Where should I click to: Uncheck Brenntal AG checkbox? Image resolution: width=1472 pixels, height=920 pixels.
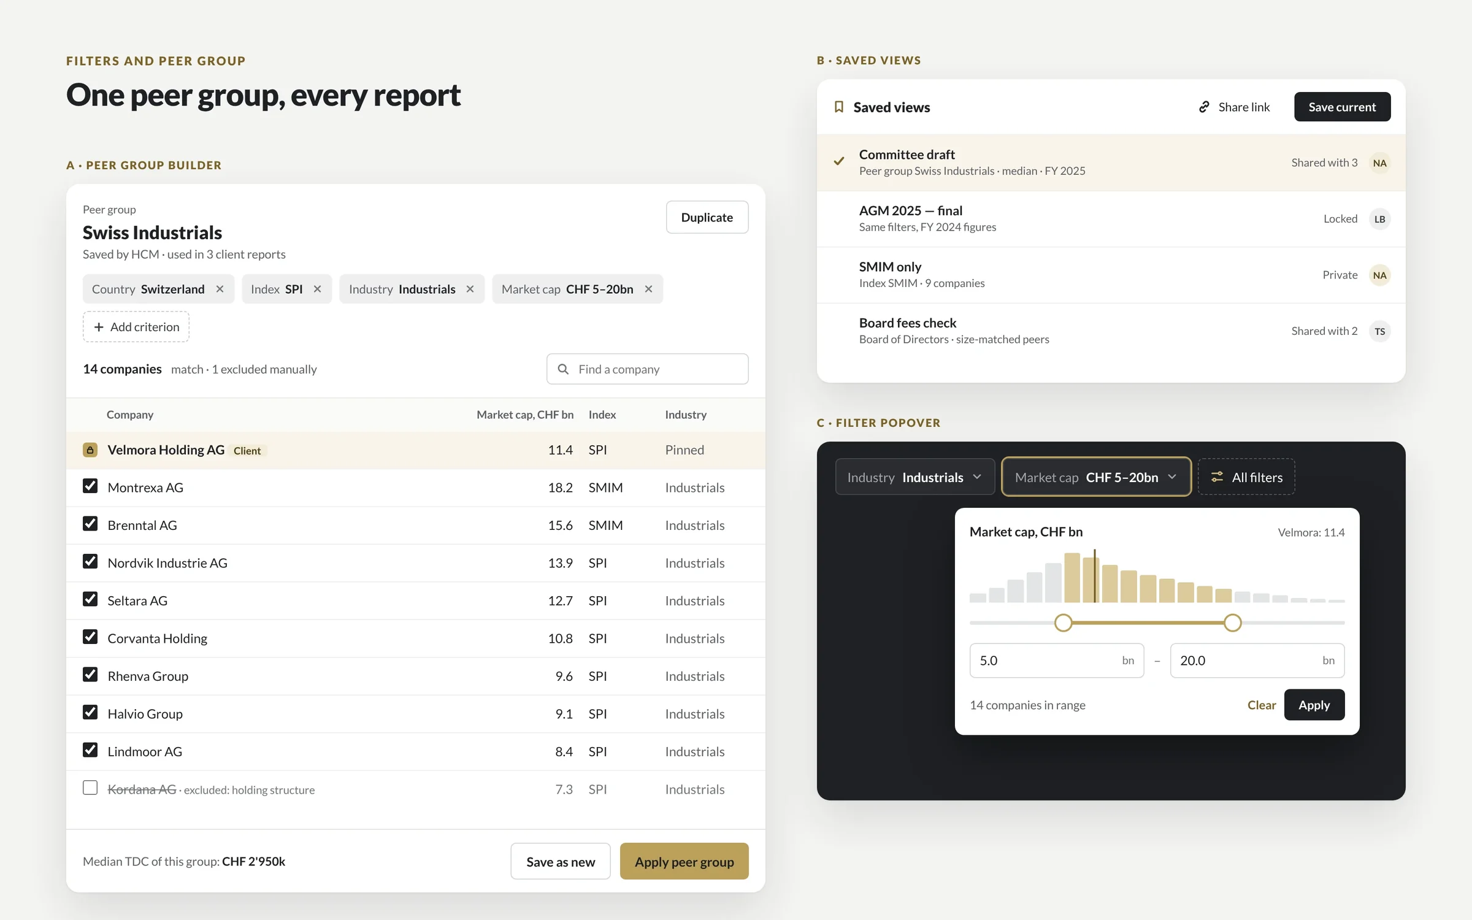(x=90, y=524)
